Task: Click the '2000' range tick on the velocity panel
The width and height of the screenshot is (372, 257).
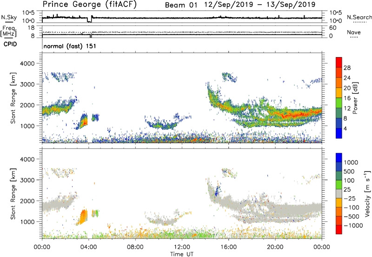Action: point(27,201)
